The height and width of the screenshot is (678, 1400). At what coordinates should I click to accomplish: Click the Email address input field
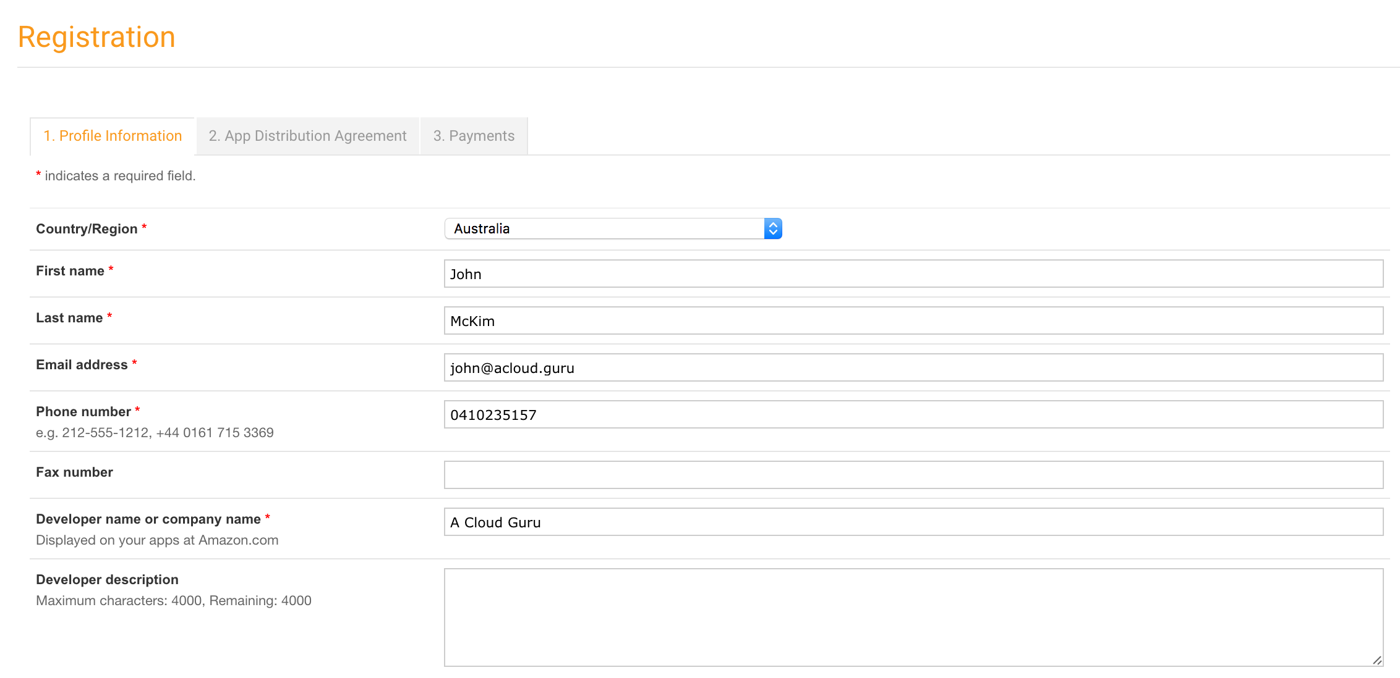(913, 367)
